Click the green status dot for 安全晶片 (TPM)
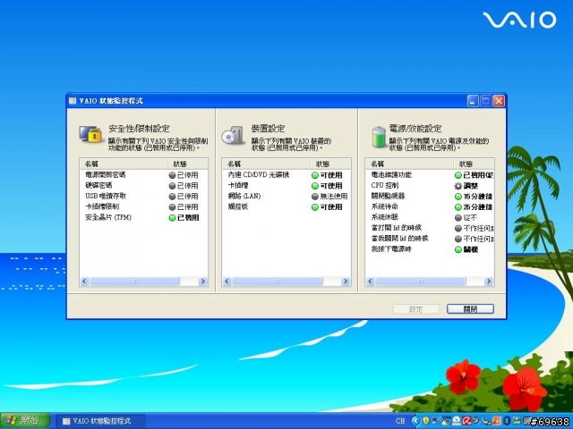 [172, 218]
